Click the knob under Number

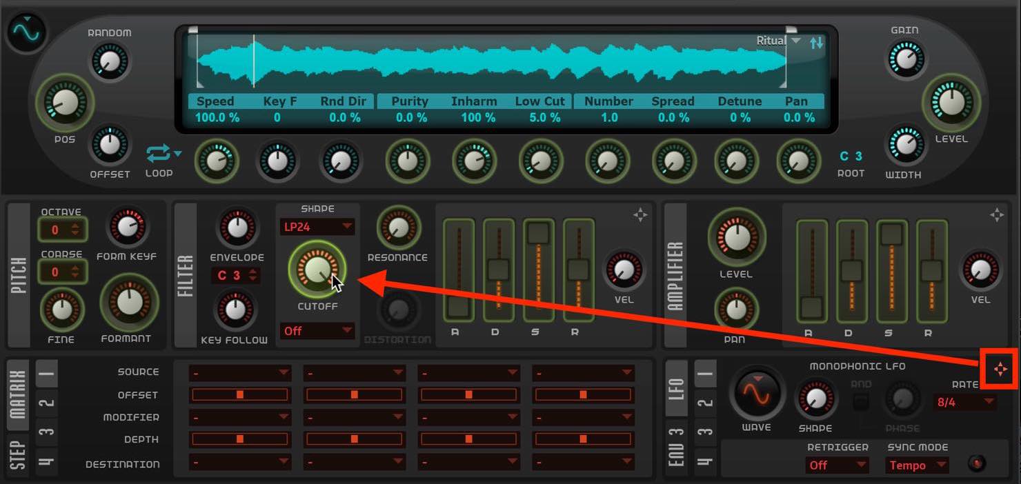(x=607, y=161)
